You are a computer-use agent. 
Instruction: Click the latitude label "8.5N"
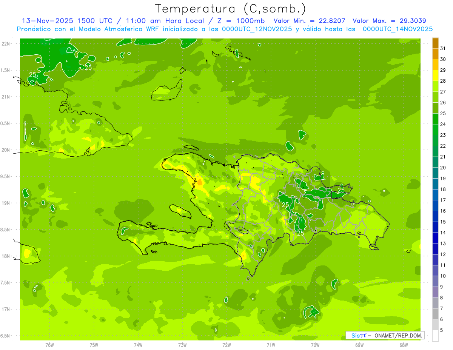point(5,230)
